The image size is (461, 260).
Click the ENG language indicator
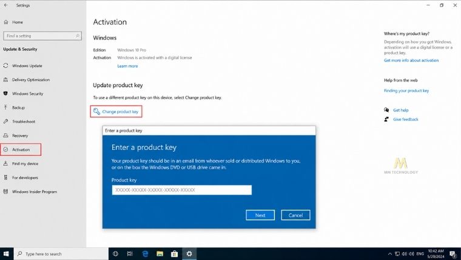point(420,254)
